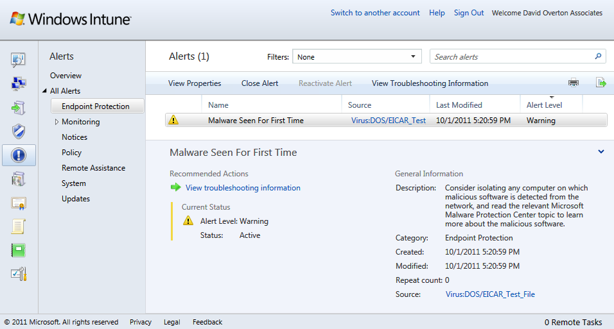Image resolution: width=614 pixels, height=329 pixels.
Task: Select Remote Assistance in the alerts tree
Action: 93,168
